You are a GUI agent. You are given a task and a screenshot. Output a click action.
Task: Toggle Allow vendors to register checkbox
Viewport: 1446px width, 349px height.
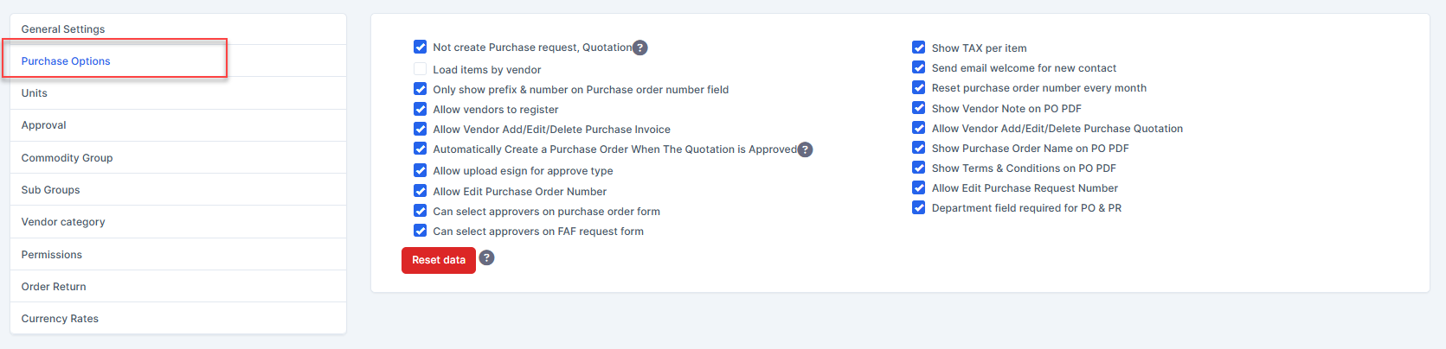click(x=421, y=109)
